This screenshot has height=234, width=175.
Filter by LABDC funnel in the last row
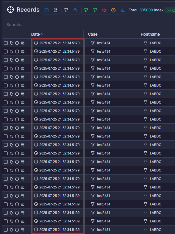click(x=146, y=229)
